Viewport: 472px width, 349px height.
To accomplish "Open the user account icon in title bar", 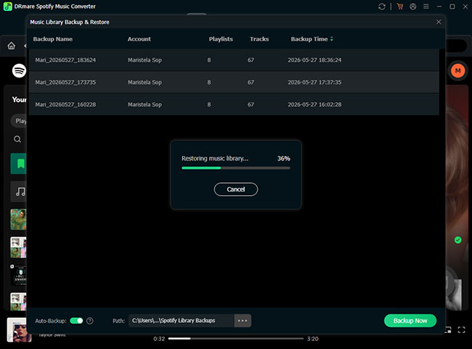I will pyautogui.click(x=413, y=7).
